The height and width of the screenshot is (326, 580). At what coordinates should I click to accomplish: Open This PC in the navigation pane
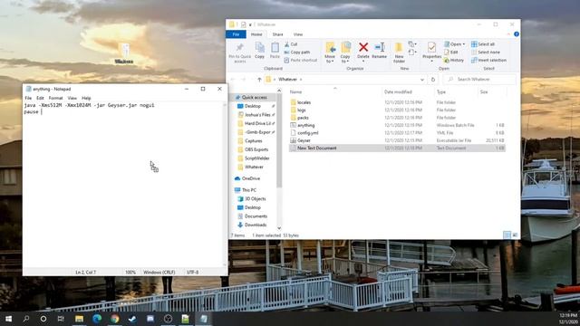pos(248,190)
